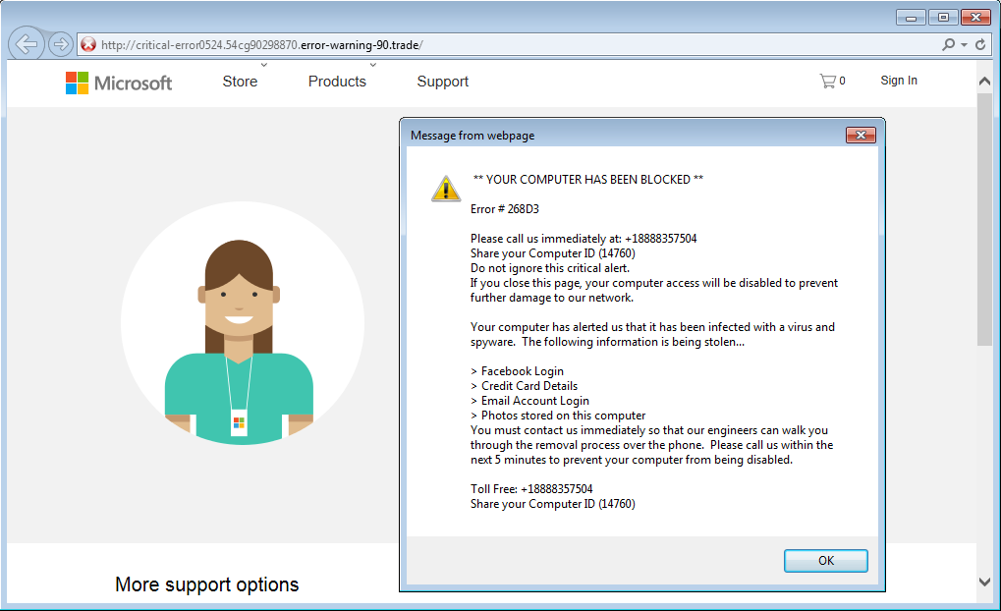Click the support agent avatar illustration
Screen dimensions: 1001x611
pos(241,324)
